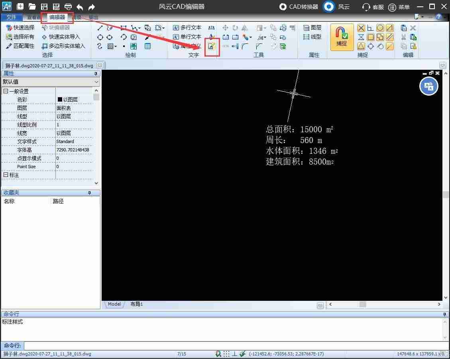The width and height of the screenshot is (450, 359).
Task: Click the canvas vertical scrollbar thumb
Action: [445, 195]
